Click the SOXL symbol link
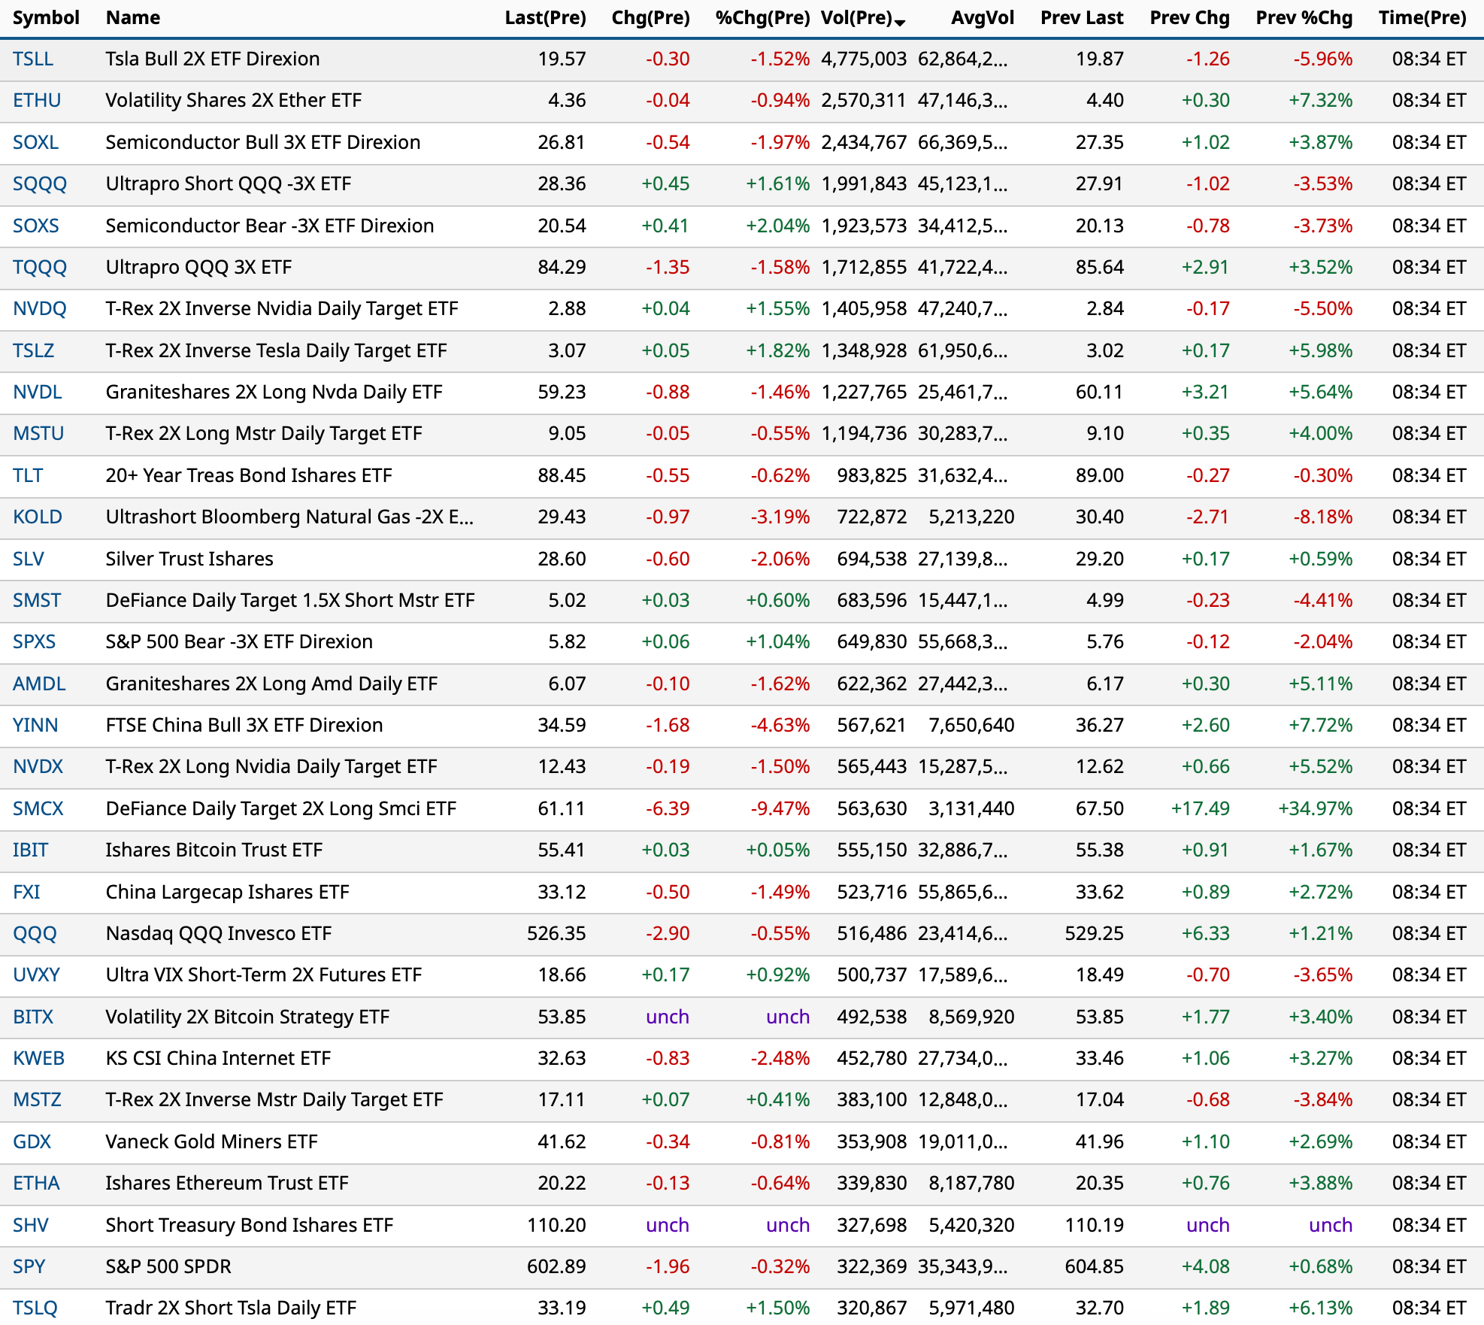Image resolution: width=1484 pixels, height=1325 pixels. (35, 142)
